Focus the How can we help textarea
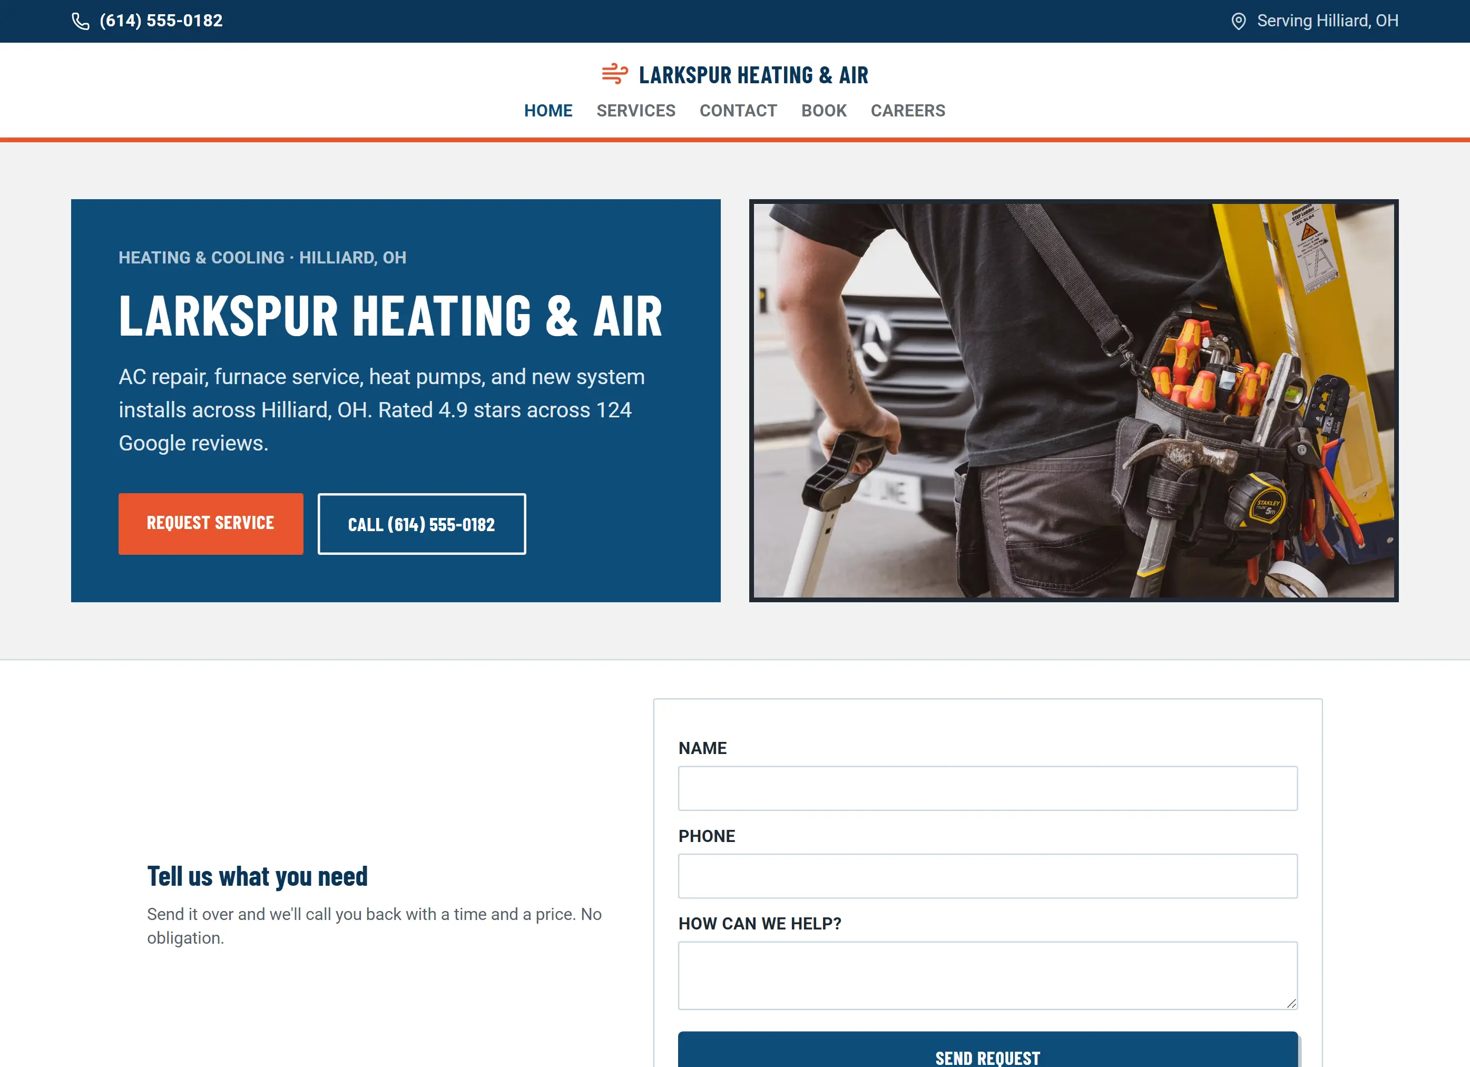 tap(988, 976)
